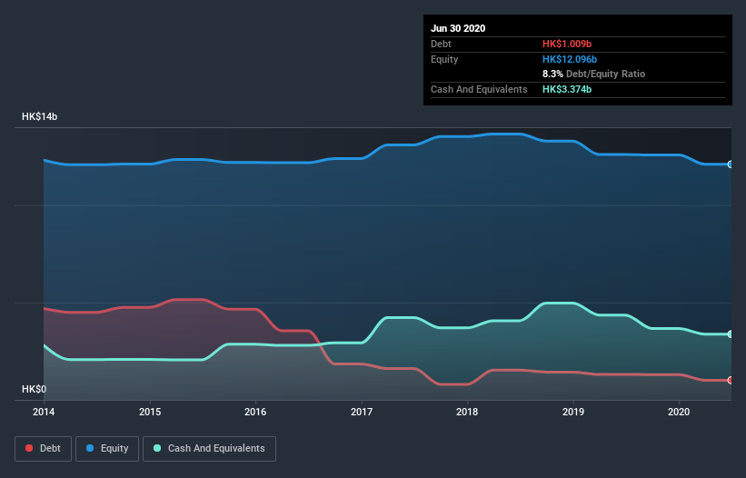Click the HK$14b axis label
The height and width of the screenshot is (478, 746).
click(x=39, y=116)
